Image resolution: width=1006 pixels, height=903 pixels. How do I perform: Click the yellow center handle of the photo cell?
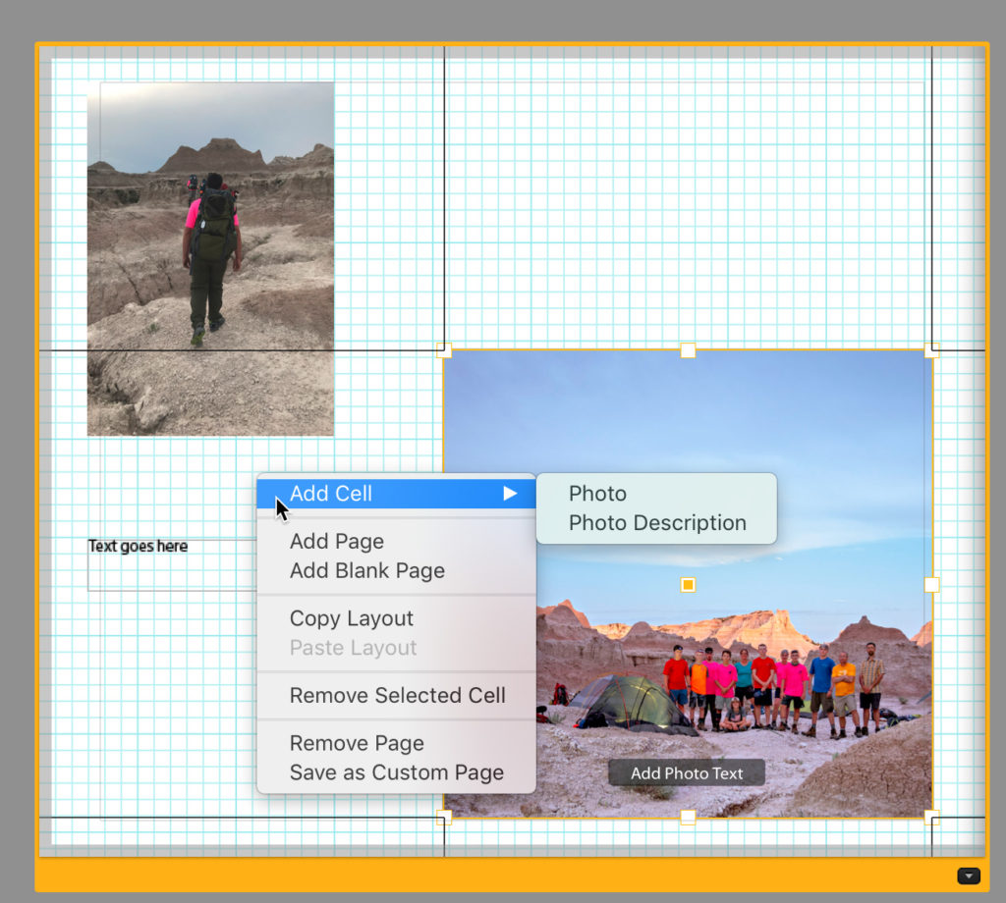pyautogui.click(x=688, y=585)
